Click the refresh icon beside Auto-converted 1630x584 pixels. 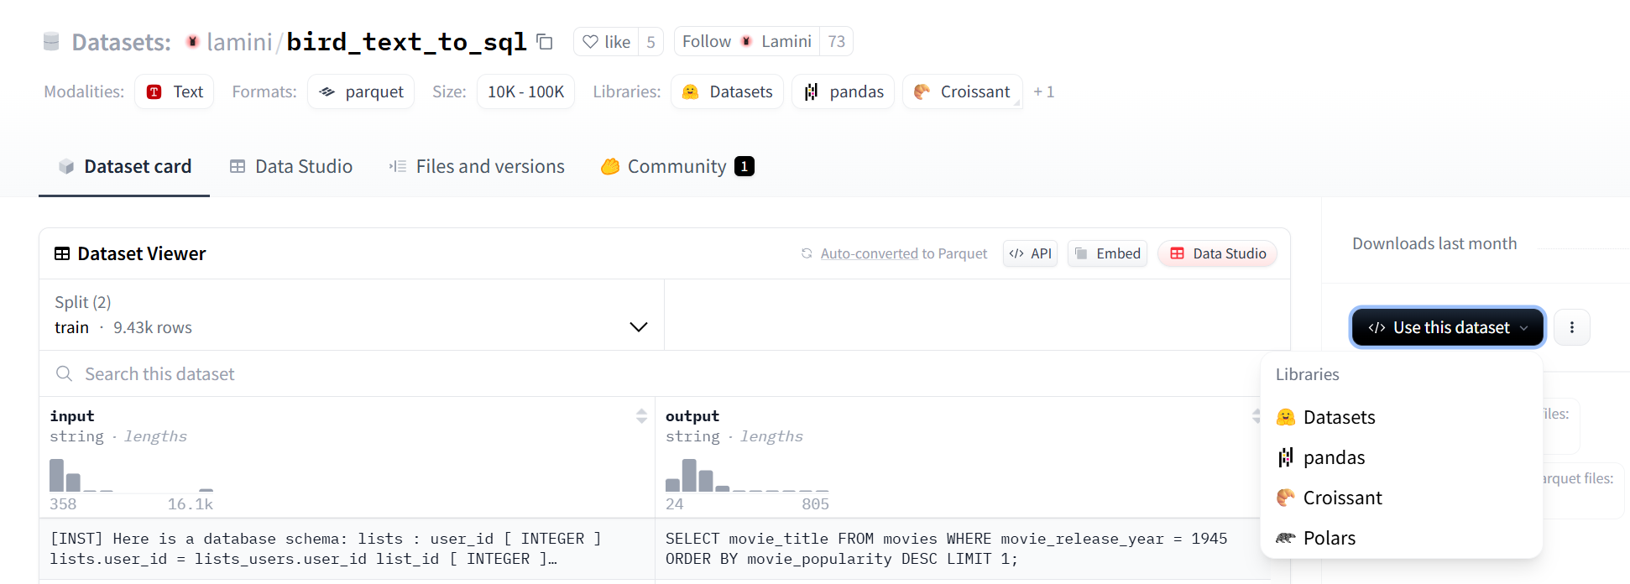click(x=807, y=253)
